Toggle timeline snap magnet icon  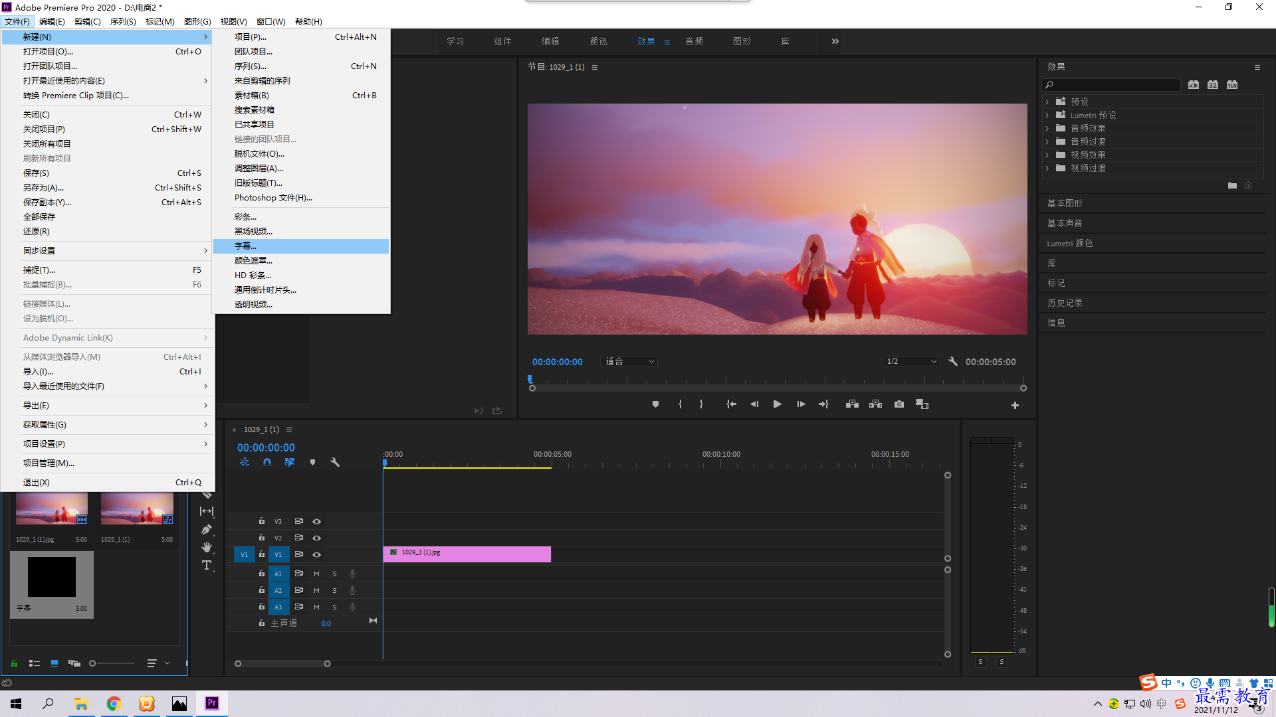click(267, 462)
